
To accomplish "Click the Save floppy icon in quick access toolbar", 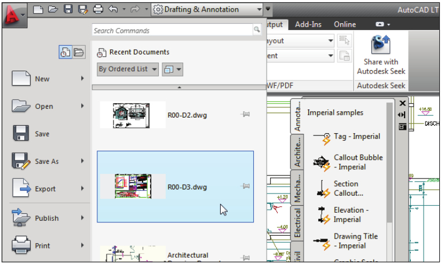I will pyautogui.click(x=68, y=9).
